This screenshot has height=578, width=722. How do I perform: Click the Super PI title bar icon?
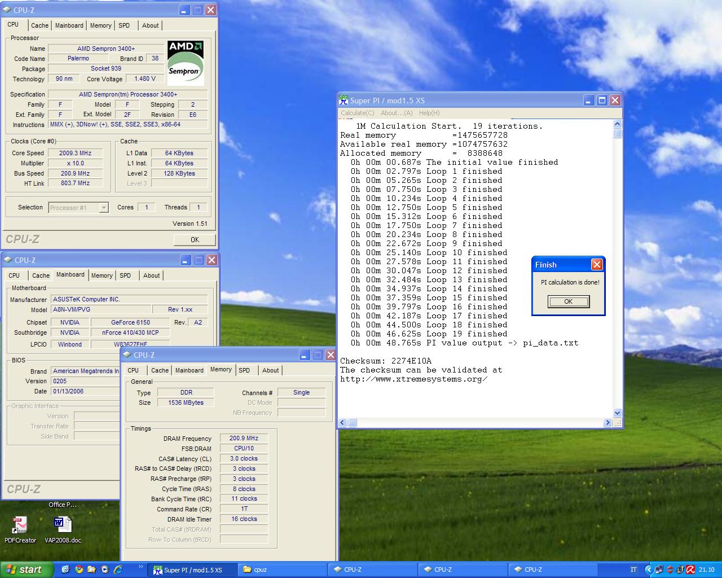click(343, 100)
